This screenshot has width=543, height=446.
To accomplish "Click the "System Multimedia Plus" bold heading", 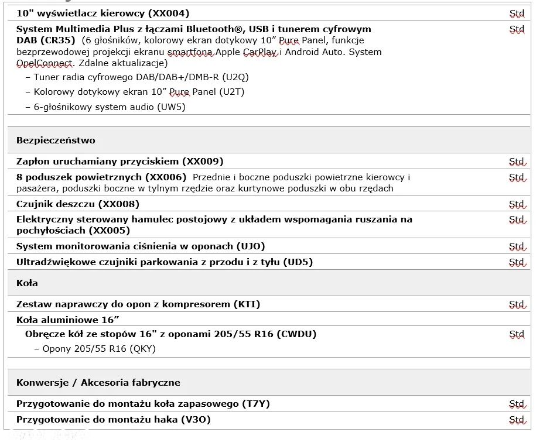I will pyautogui.click(x=193, y=29).
